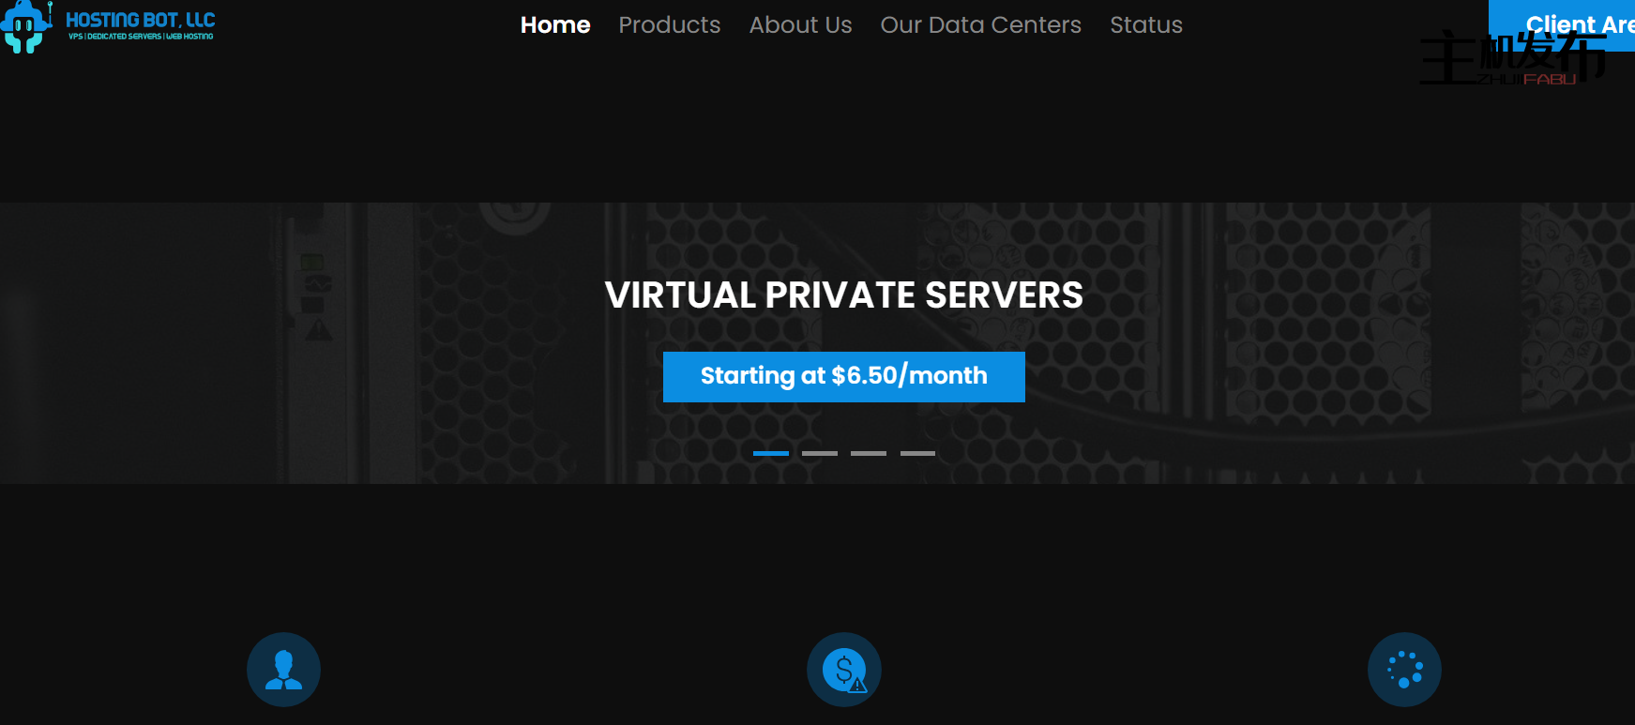Go to the About Us page

click(801, 25)
